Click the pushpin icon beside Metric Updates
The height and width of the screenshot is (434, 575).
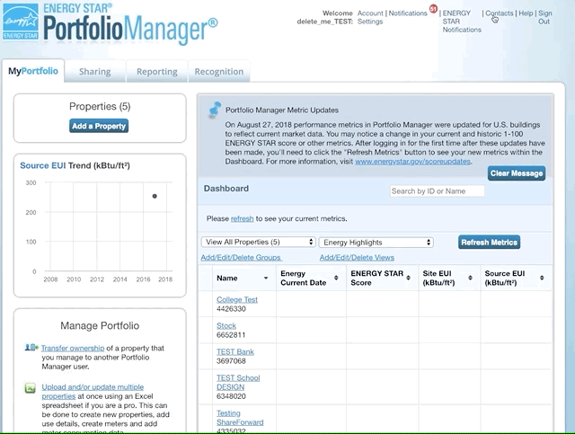(x=215, y=110)
